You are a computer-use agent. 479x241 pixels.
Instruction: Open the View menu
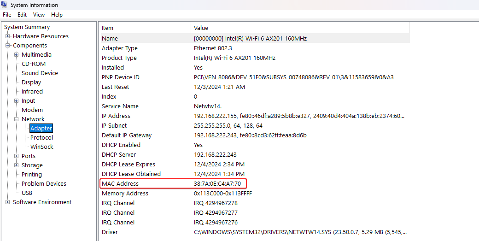[x=39, y=15]
